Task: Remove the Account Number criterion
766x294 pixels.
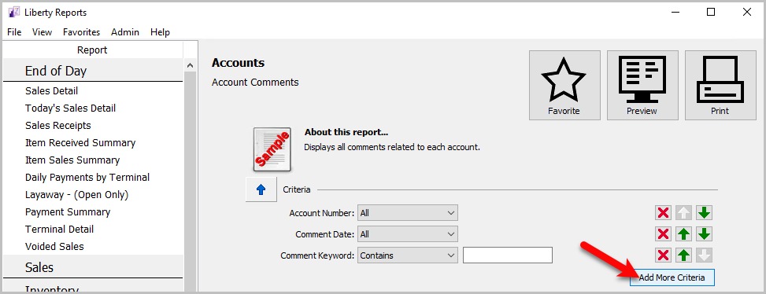Action: (664, 213)
